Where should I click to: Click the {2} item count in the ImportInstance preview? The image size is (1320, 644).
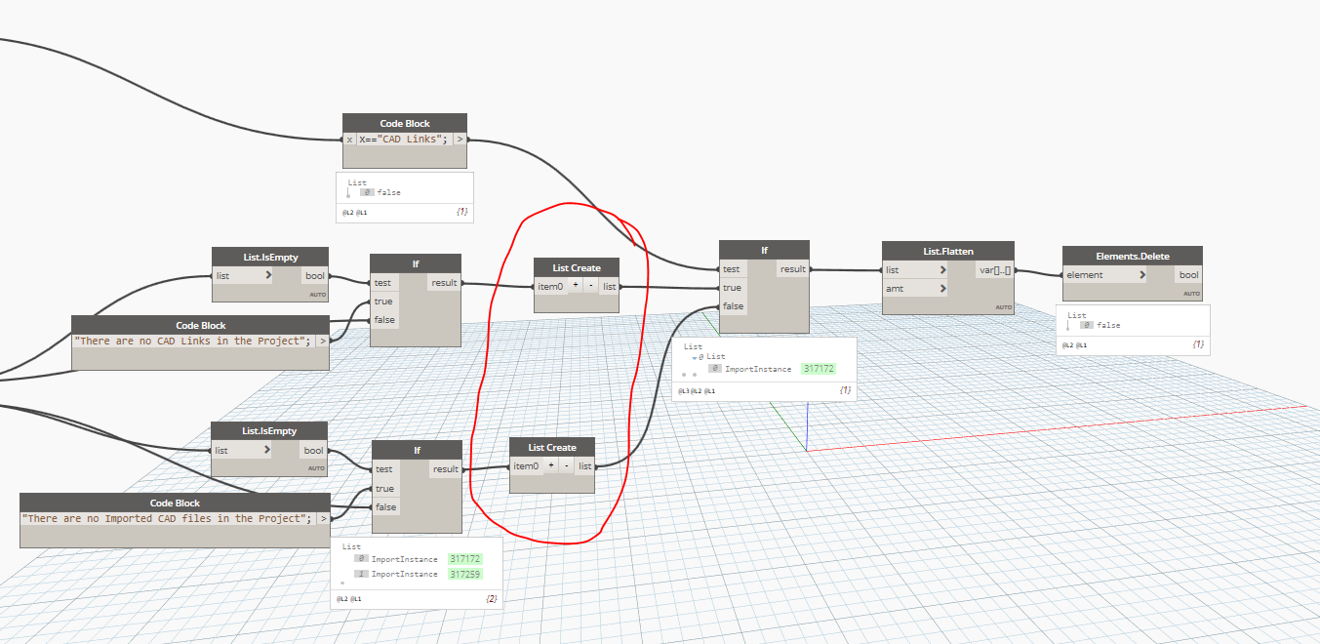point(491,598)
